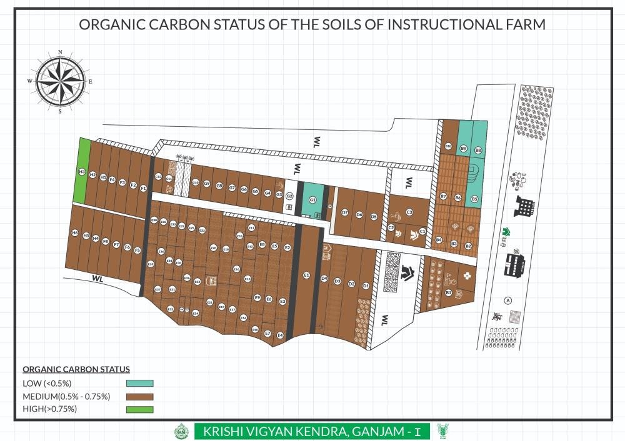This screenshot has height=441, width=625.
Task: Select plot marker B8
Action: point(479,150)
